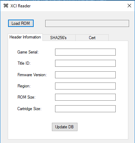Click inside the Title ID field

pyautogui.click(x=85, y=63)
